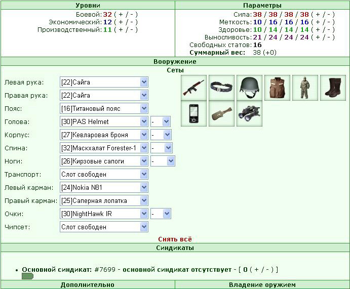Click the Kevlar vest set icon
350x289 pixels.
pos(277,88)
